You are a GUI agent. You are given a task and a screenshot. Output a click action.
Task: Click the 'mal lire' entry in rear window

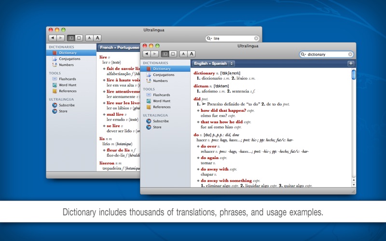(x=115, y=114)
